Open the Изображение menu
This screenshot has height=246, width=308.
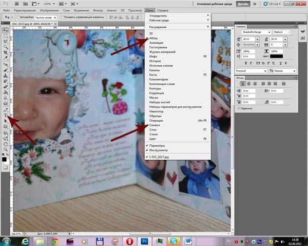(49, 10)
